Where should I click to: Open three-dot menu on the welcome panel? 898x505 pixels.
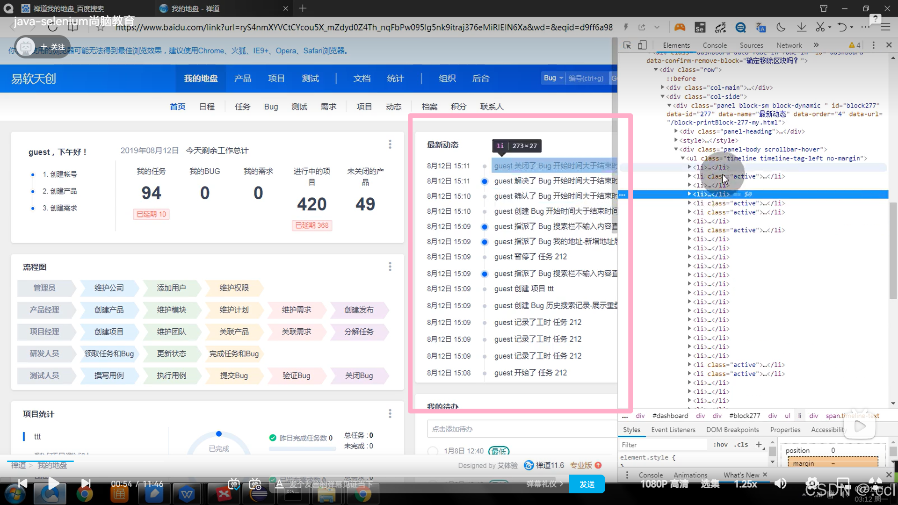[390, 144]
